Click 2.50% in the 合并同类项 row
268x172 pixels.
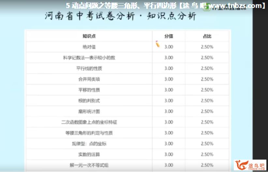coord(207,79)
